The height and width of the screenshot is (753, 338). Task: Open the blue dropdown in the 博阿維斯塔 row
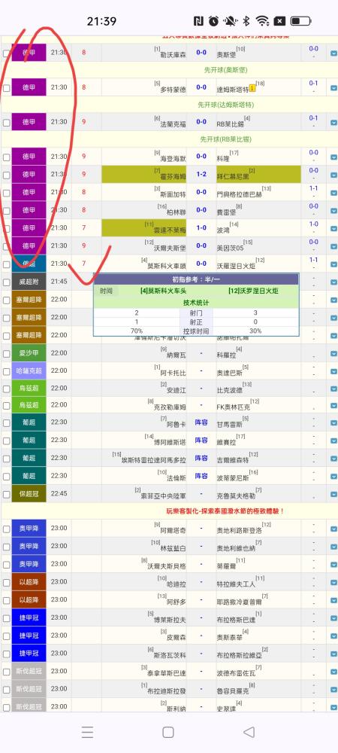(333, 441)
